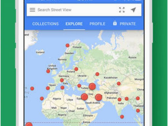Tap the red marker below Spain label
This screenshot has height=126, width=168.
pos(48,88)
